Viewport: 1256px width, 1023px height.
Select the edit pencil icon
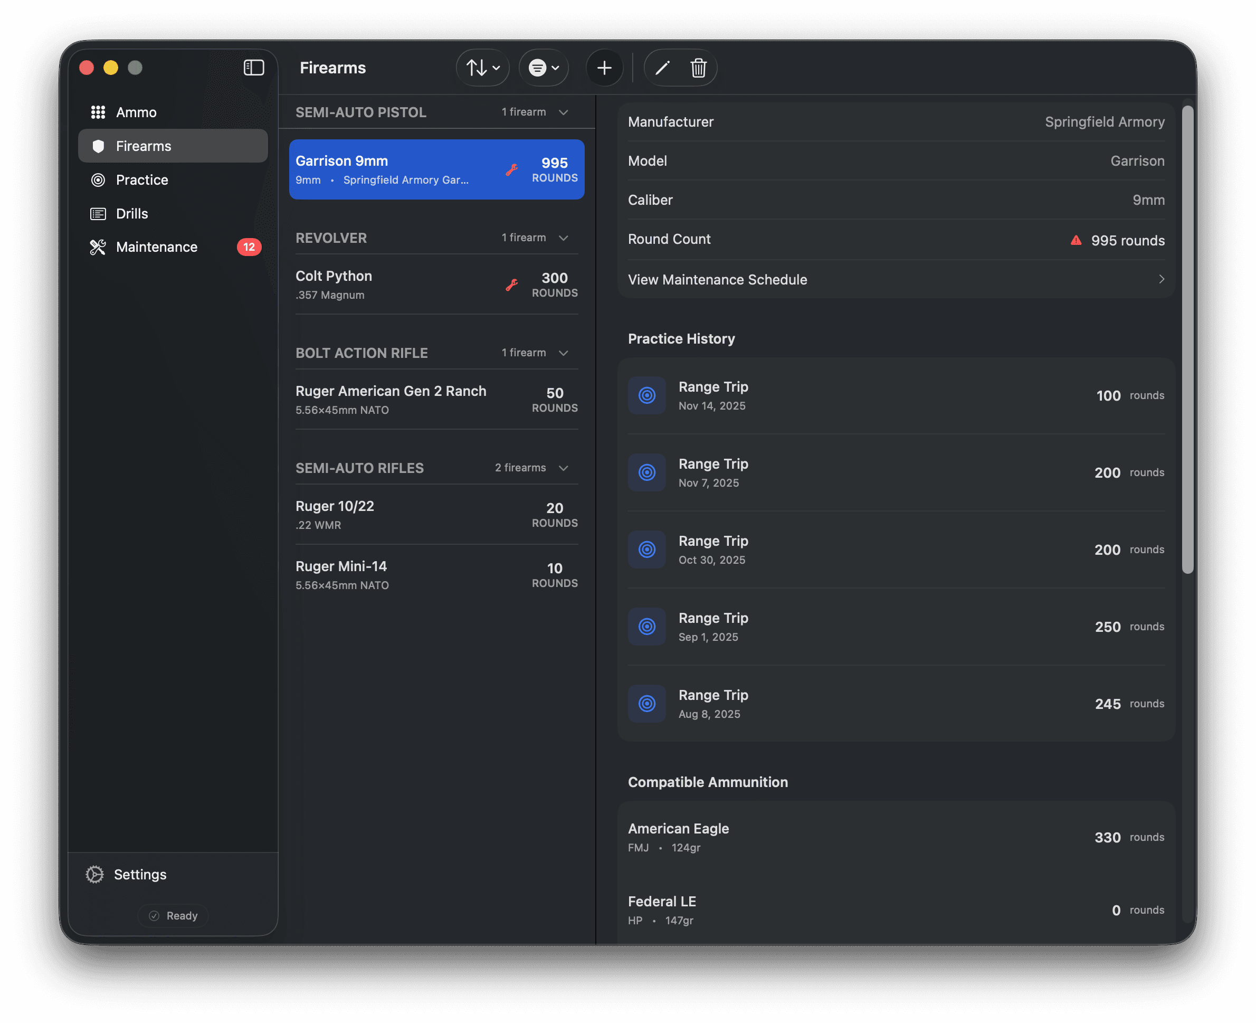(x=662, y=68)
